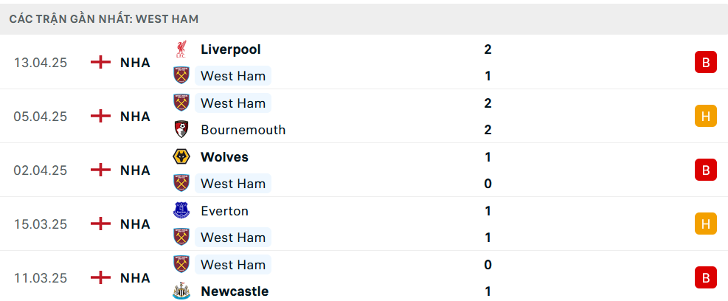Viewport: 728px width, 301px height.
Task: Click West Ham crest in the 13.04.25 match
Action: [181, 76]
